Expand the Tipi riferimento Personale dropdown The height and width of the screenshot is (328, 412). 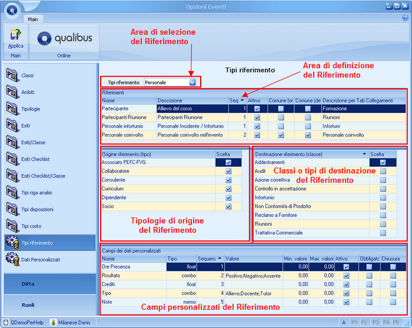(193, 82)
